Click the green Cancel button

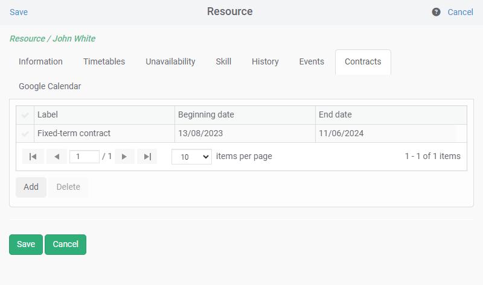click(x=66, y=245)
